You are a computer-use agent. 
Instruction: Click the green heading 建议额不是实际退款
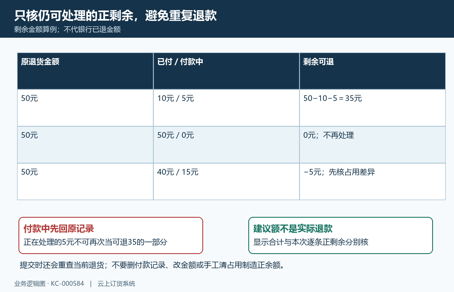[x=293, y=228]
